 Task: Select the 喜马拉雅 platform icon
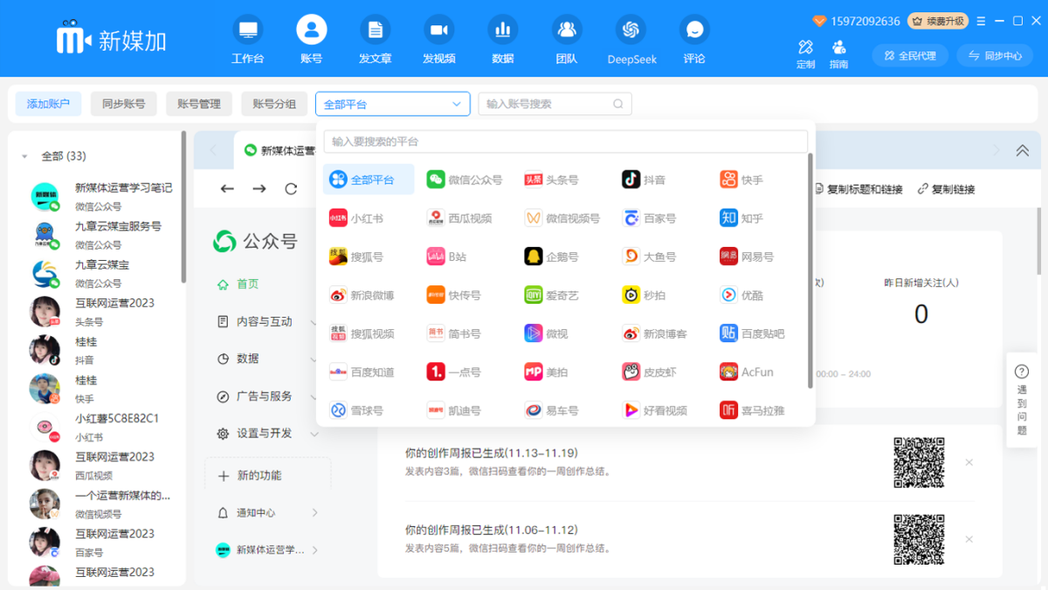(x=753, y=409)
